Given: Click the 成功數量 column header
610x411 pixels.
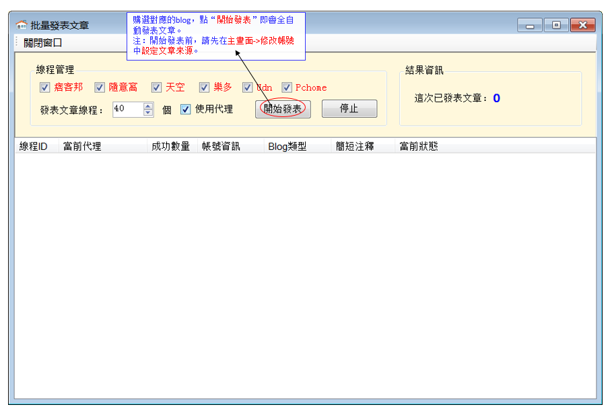Looking at the screenshot, I should click(x=170, y=146).
